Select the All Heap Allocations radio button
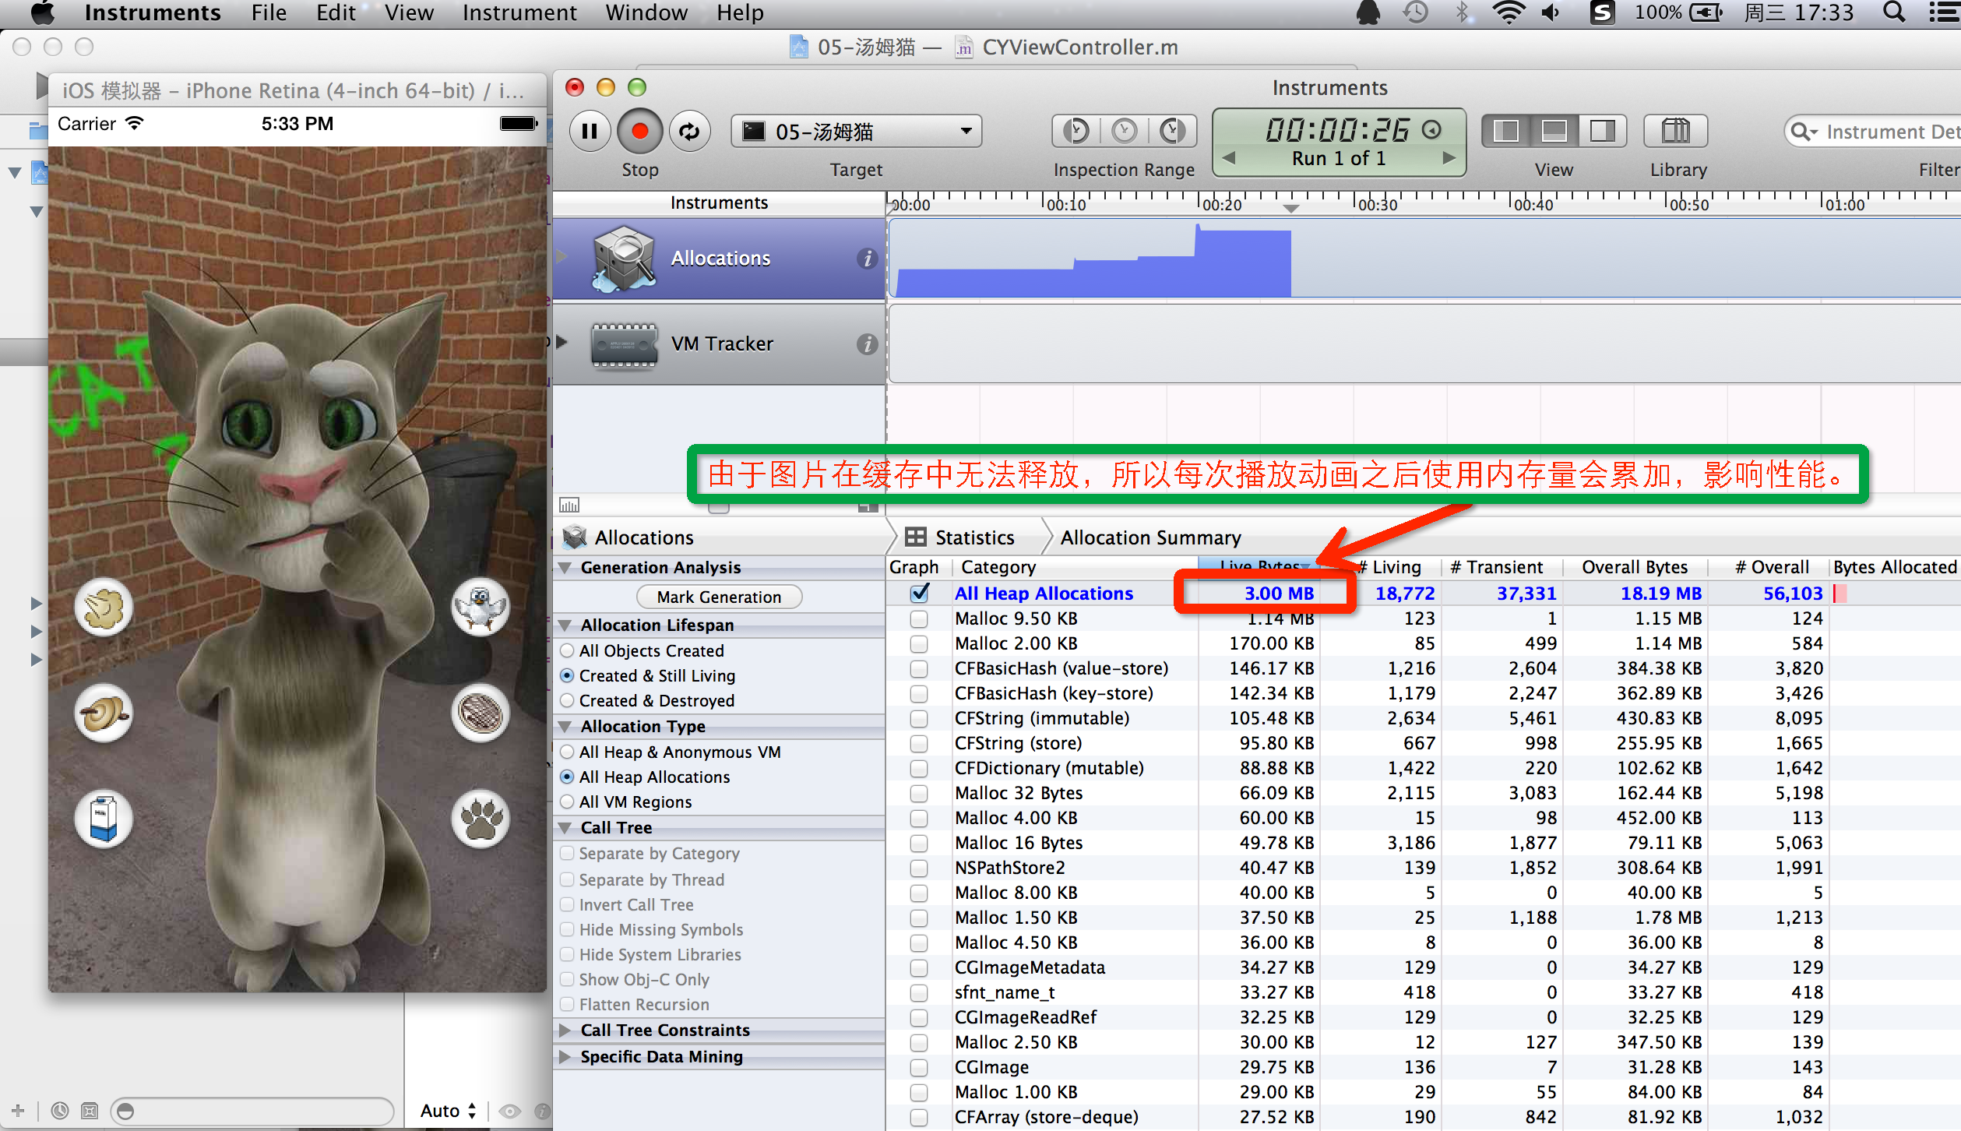This screenshot has height=1131, width=1961. click(567, 776)
